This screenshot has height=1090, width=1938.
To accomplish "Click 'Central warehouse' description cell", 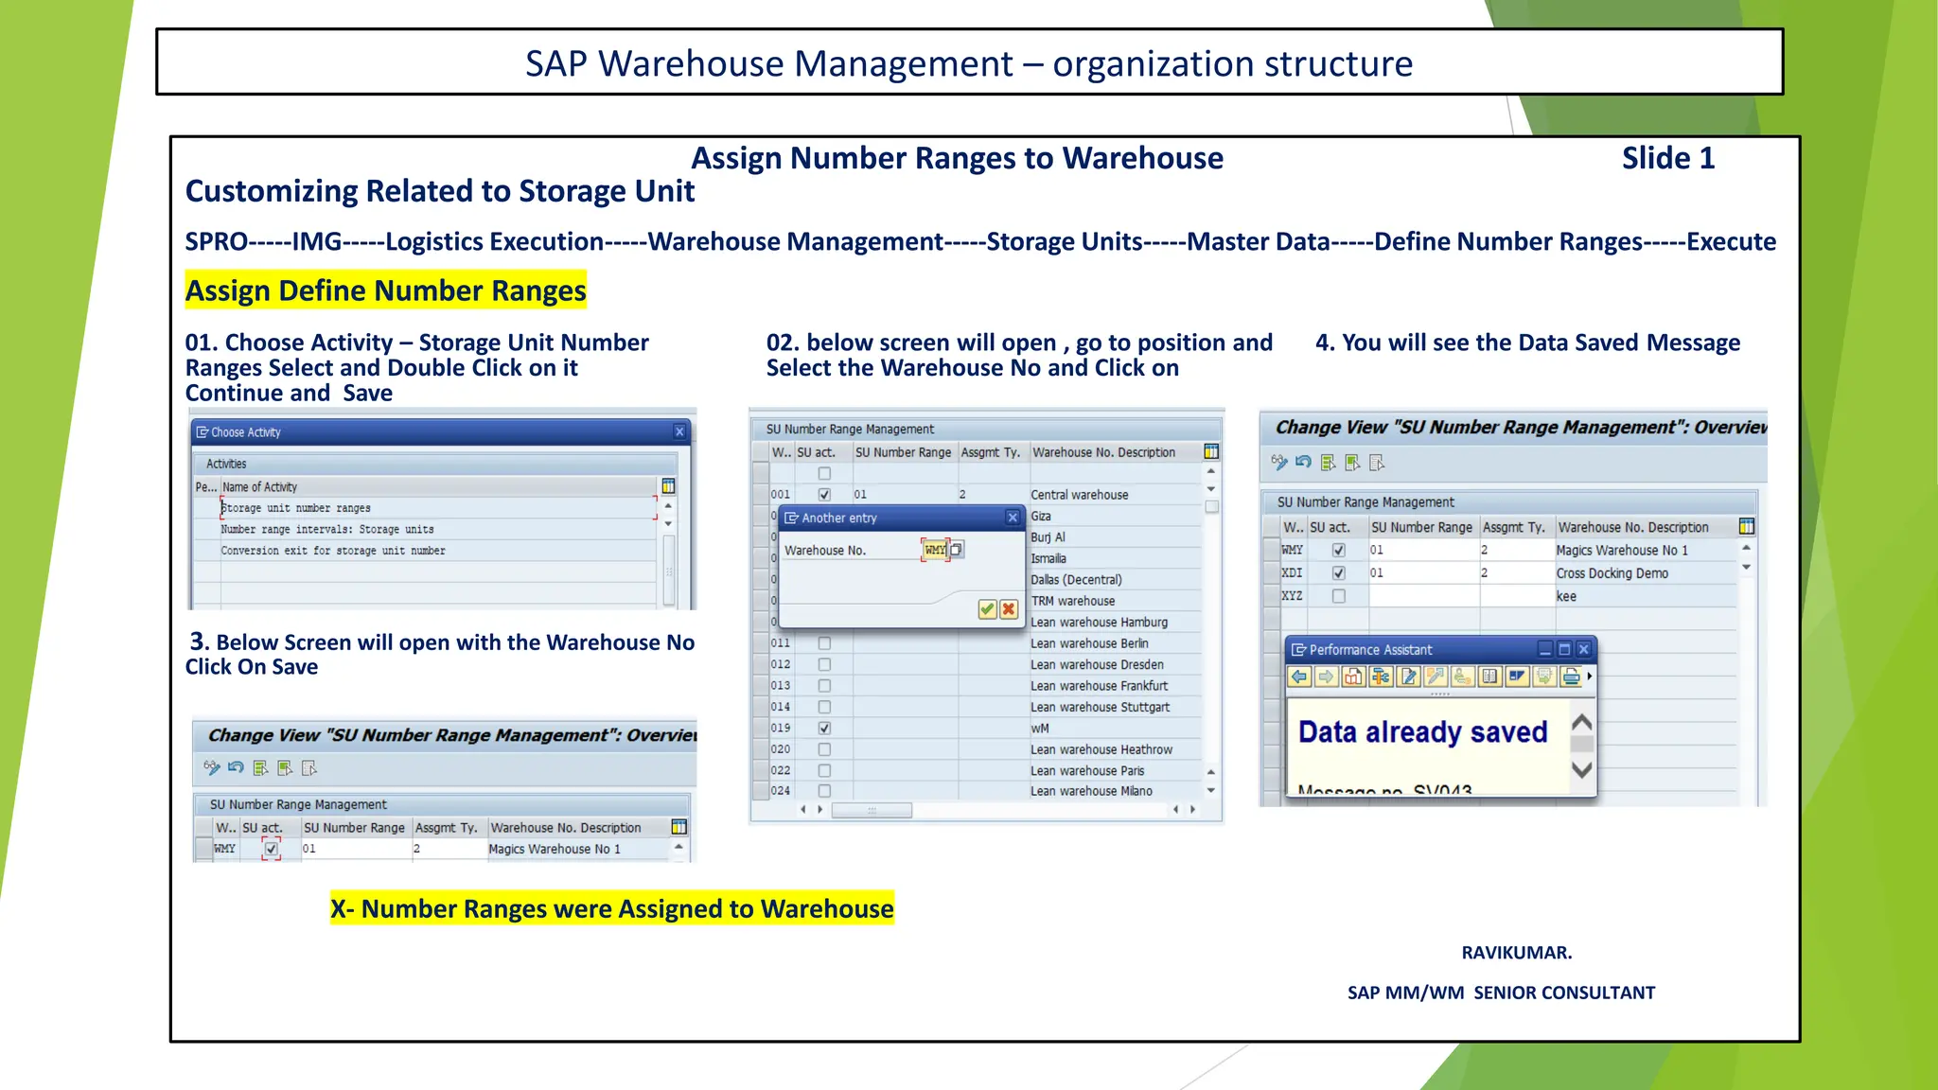I will coord(1115,495).
